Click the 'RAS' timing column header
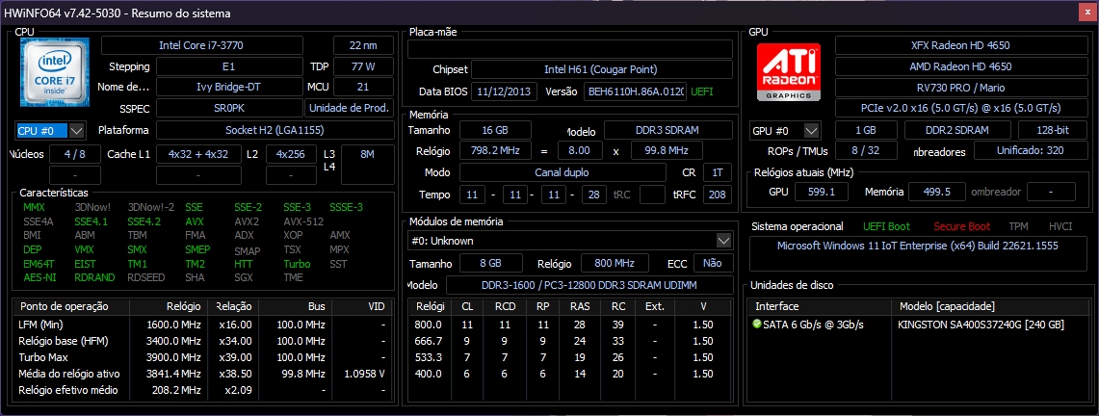This screenshot has height=416, width=1099. click(580, 306)
